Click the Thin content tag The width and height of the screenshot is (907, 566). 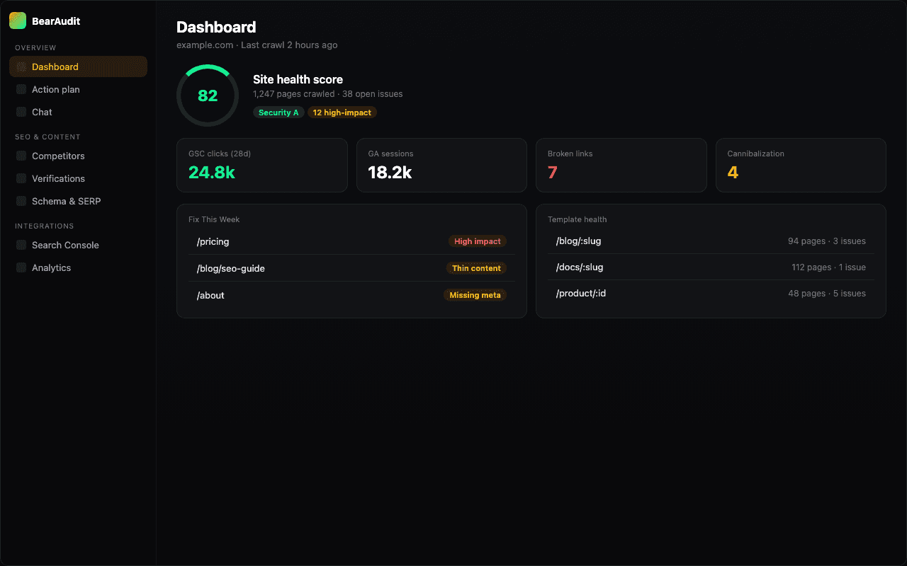click(476, 268)
